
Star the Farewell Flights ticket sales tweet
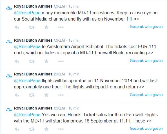pyautogui.click(x=46, y=129)
